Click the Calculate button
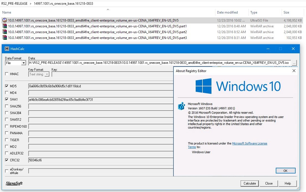 pyautogui.click(x=250, y=183)
